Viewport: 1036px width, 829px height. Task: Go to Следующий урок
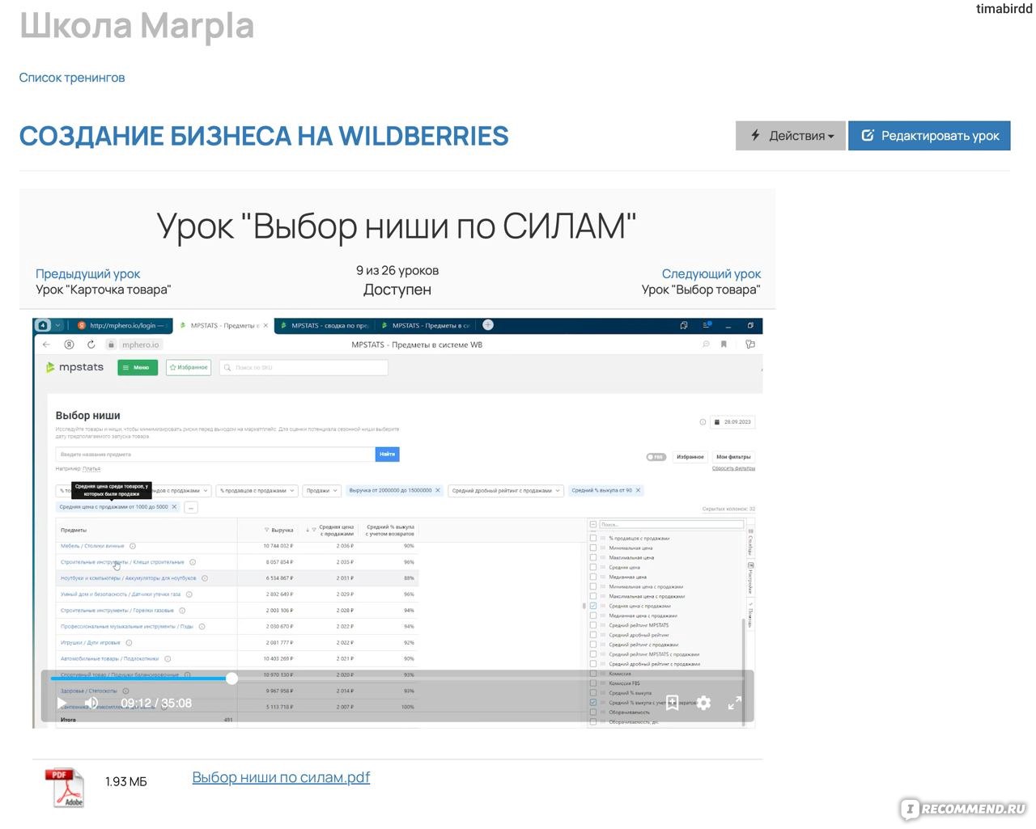pyautogui.click(x=711, y=274)
